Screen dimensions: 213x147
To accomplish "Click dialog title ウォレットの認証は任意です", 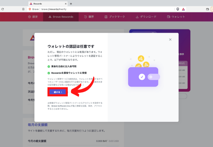I will pyautogui.click(x=71, y=46).
